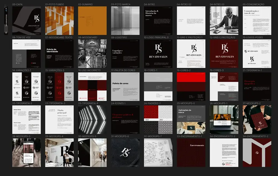Select the orange 02-SUMÁRIO artboard
Image resolution: width=278 pixels, height=176 pixels.
[x=92, y=21]
